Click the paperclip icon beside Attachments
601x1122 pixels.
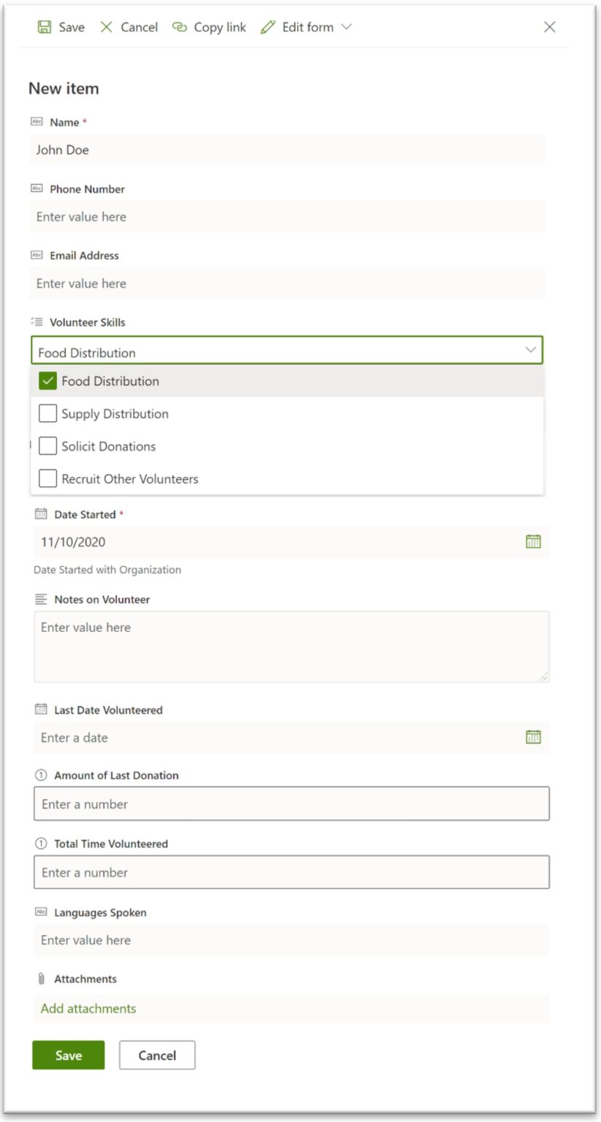tap(40, 978)
